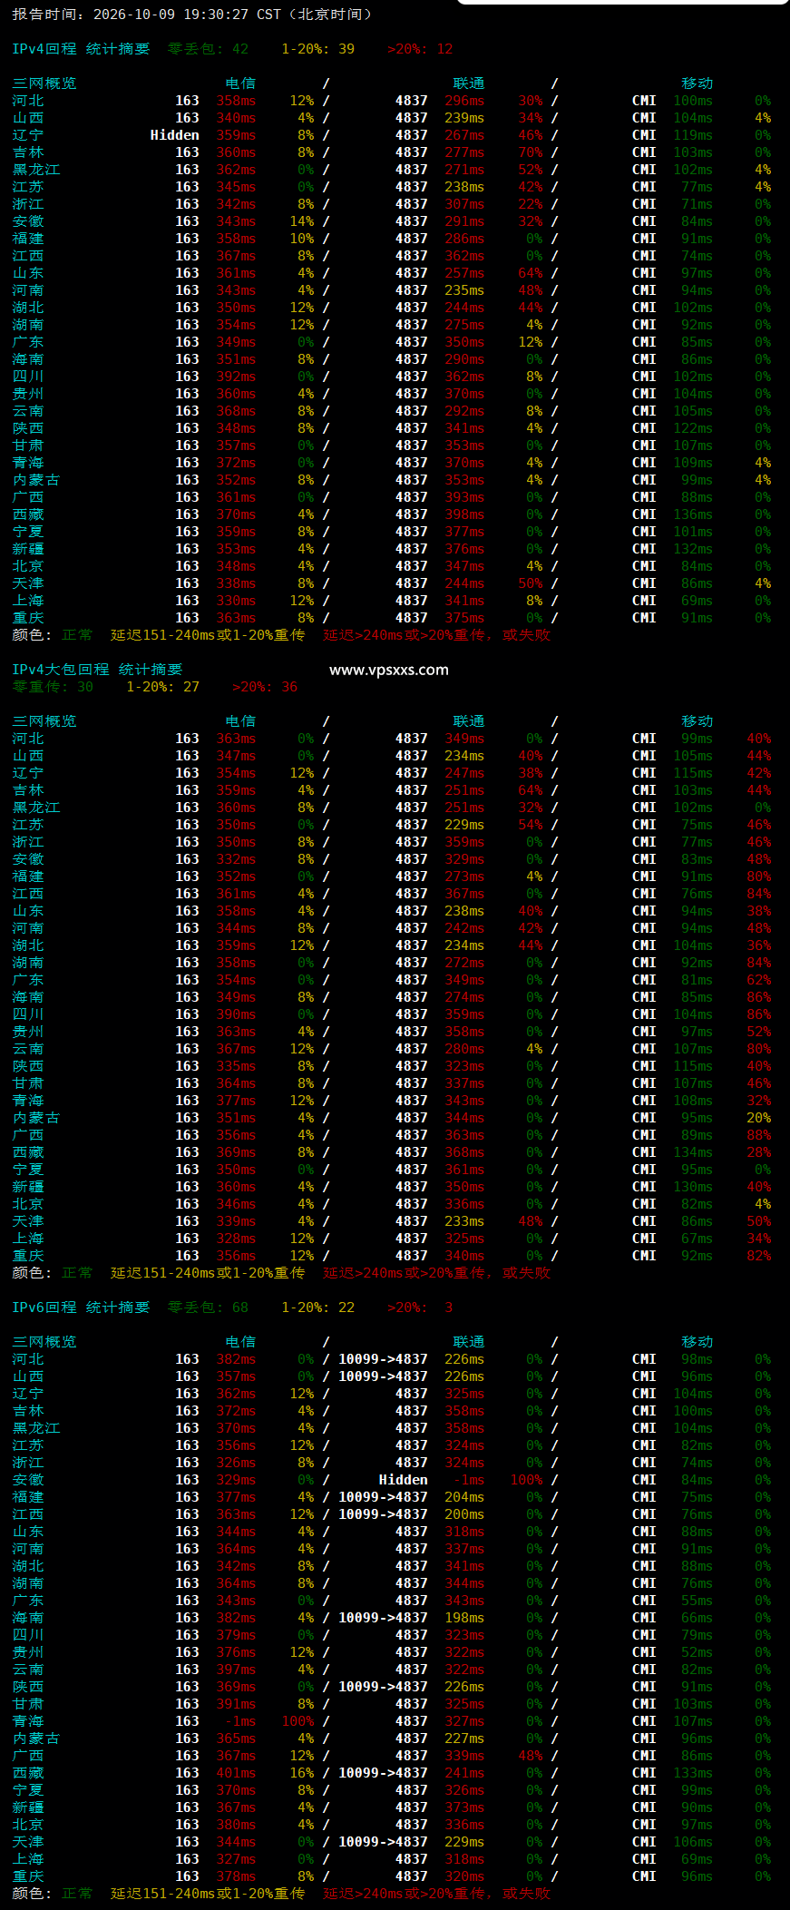Screen dimensions: 790x1910
Task: Click '1-20%: 39' in the IPv4回程 summary
Action: (318, 49)
